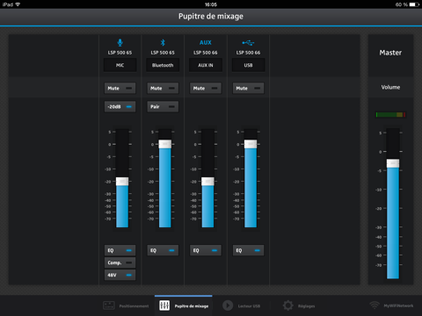
Task: Click the MIC channel fader handle
Action: click(122, 182)
